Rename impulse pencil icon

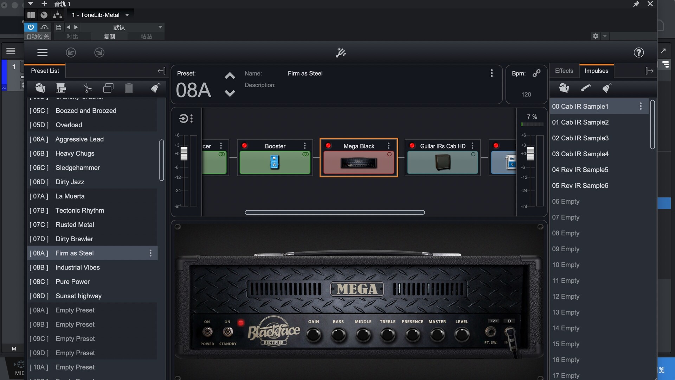coord(585,88)
